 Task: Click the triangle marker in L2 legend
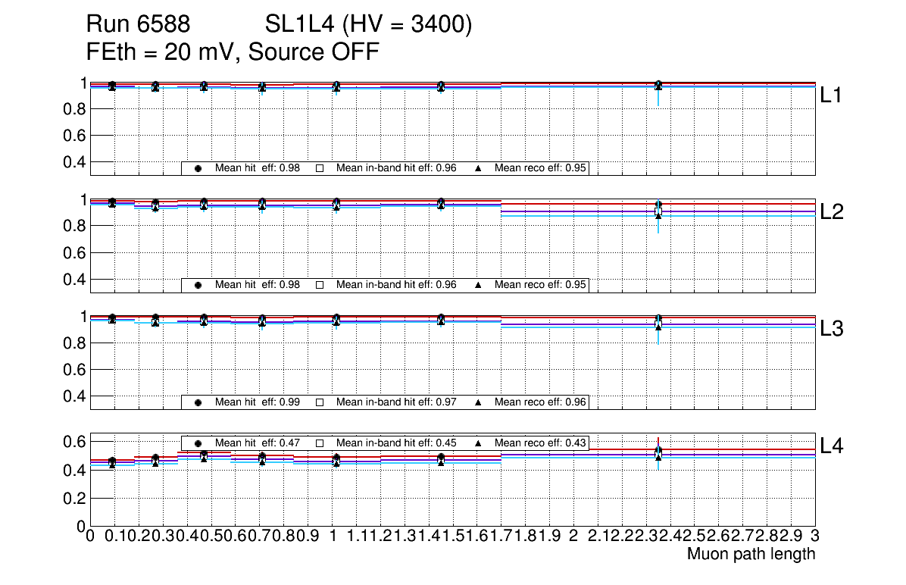pyautogui.click(x=478, y=285)
